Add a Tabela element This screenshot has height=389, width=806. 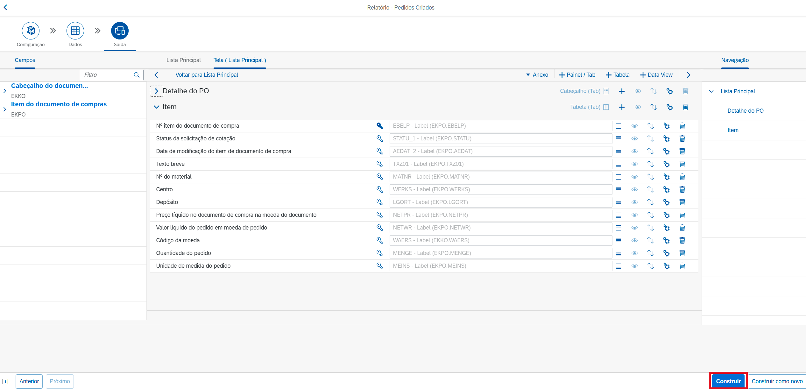tap(618, 75)
